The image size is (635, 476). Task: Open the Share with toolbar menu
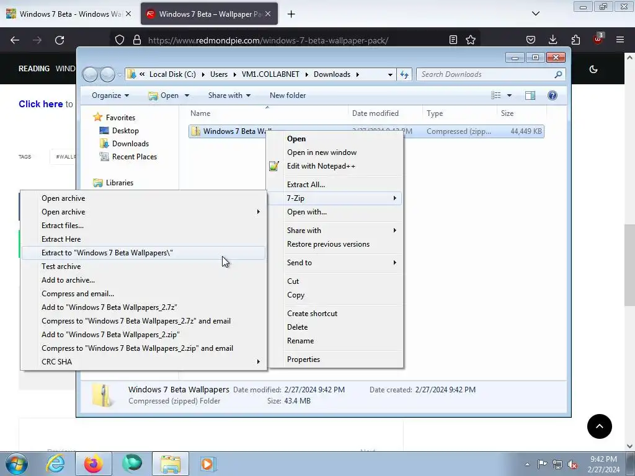[229, 95]
